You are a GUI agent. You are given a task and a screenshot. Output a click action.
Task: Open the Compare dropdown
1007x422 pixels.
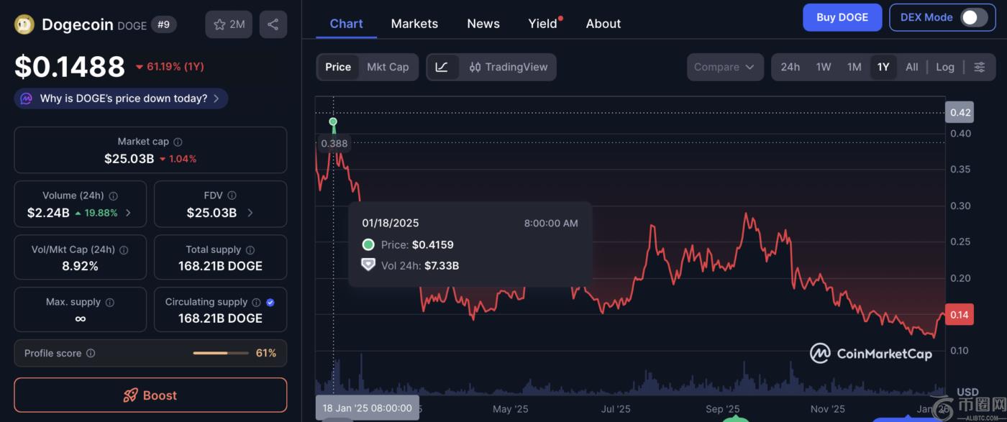tap(724, 67)
